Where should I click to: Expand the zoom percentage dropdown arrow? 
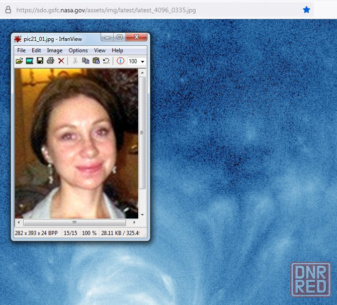click(x=143, y=61)
